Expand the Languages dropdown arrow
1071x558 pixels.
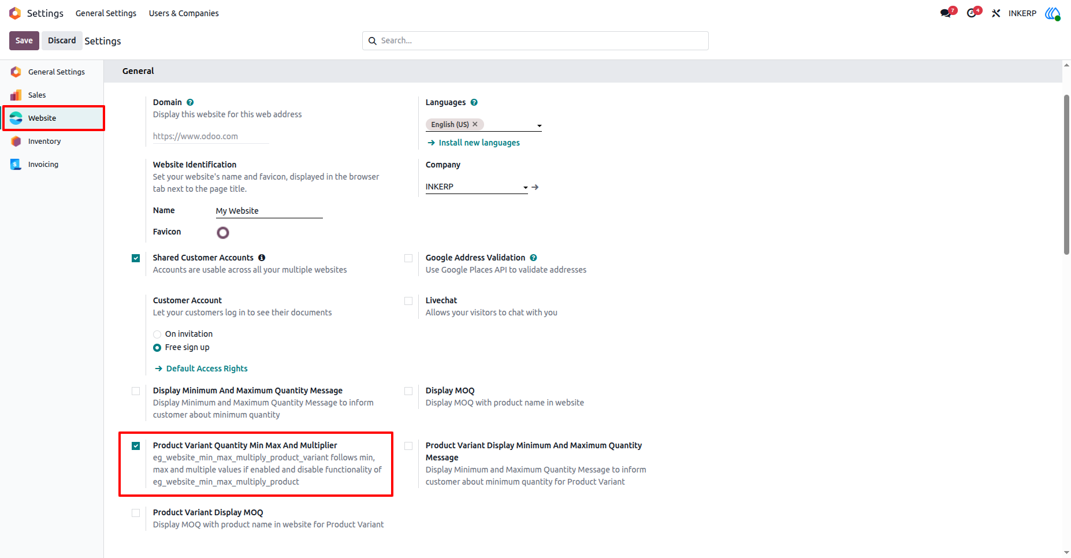[540, 125]
